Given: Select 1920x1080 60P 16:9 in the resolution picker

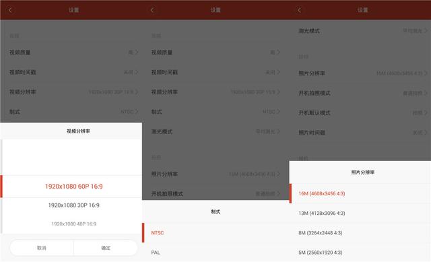Looking at the screenshot, I should (x=73, y=187).
